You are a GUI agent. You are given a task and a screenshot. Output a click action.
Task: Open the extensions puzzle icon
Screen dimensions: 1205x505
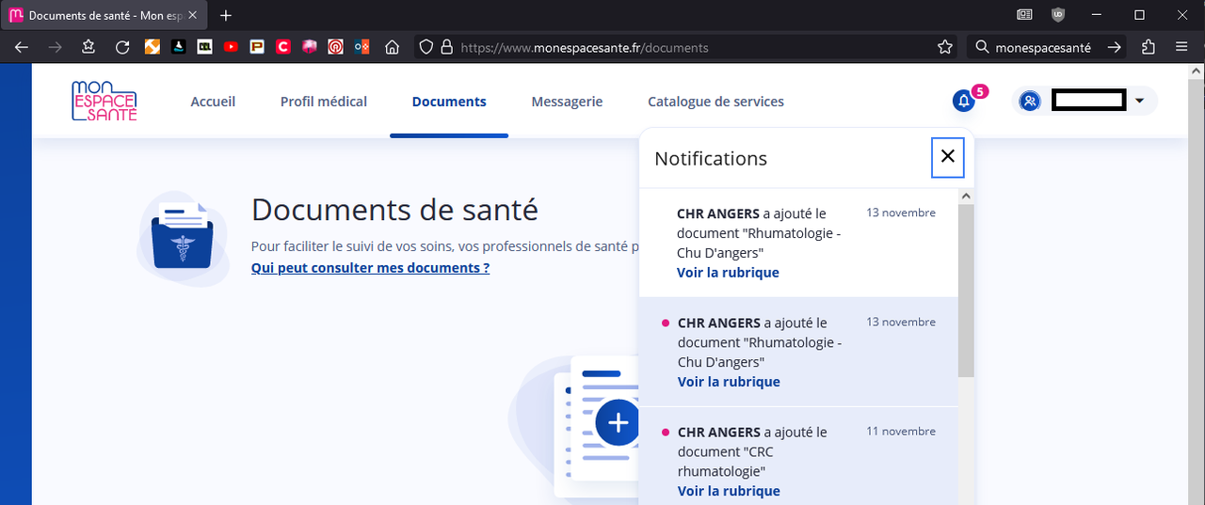tap(1148, 47)
